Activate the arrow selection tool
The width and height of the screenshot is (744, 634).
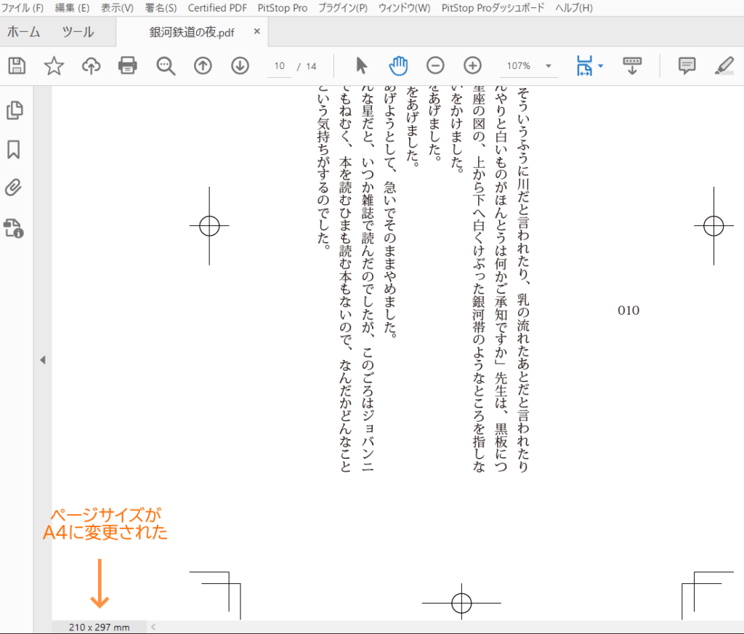[361, 66]
